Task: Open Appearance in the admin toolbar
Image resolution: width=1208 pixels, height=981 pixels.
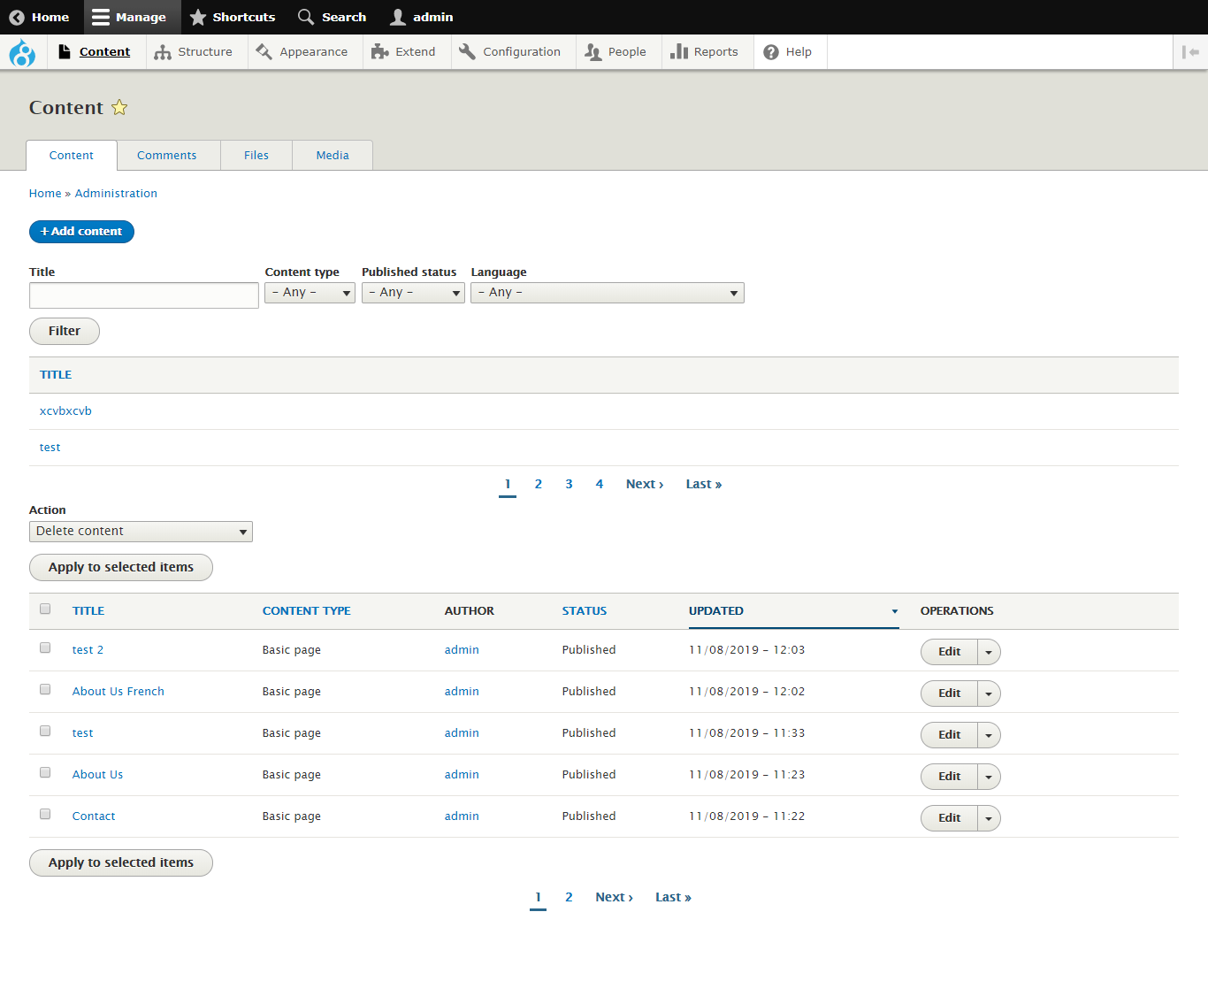Action: (302, 52)
